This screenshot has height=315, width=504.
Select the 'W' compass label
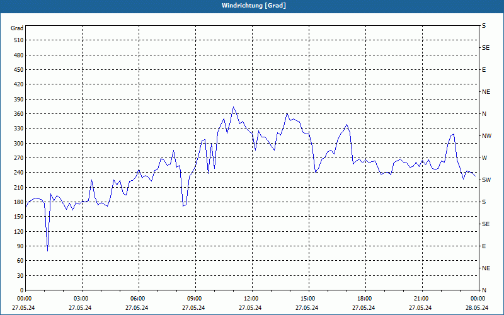click(x=484, y=158)
